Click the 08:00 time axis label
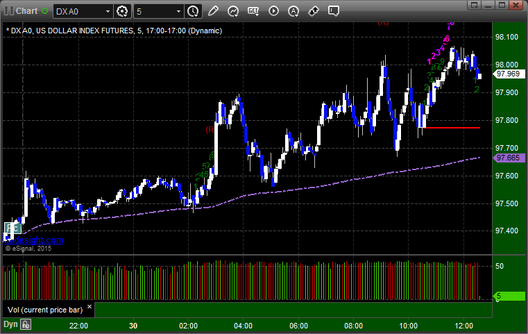Screen dimensions: 528x334 (354, 326)
